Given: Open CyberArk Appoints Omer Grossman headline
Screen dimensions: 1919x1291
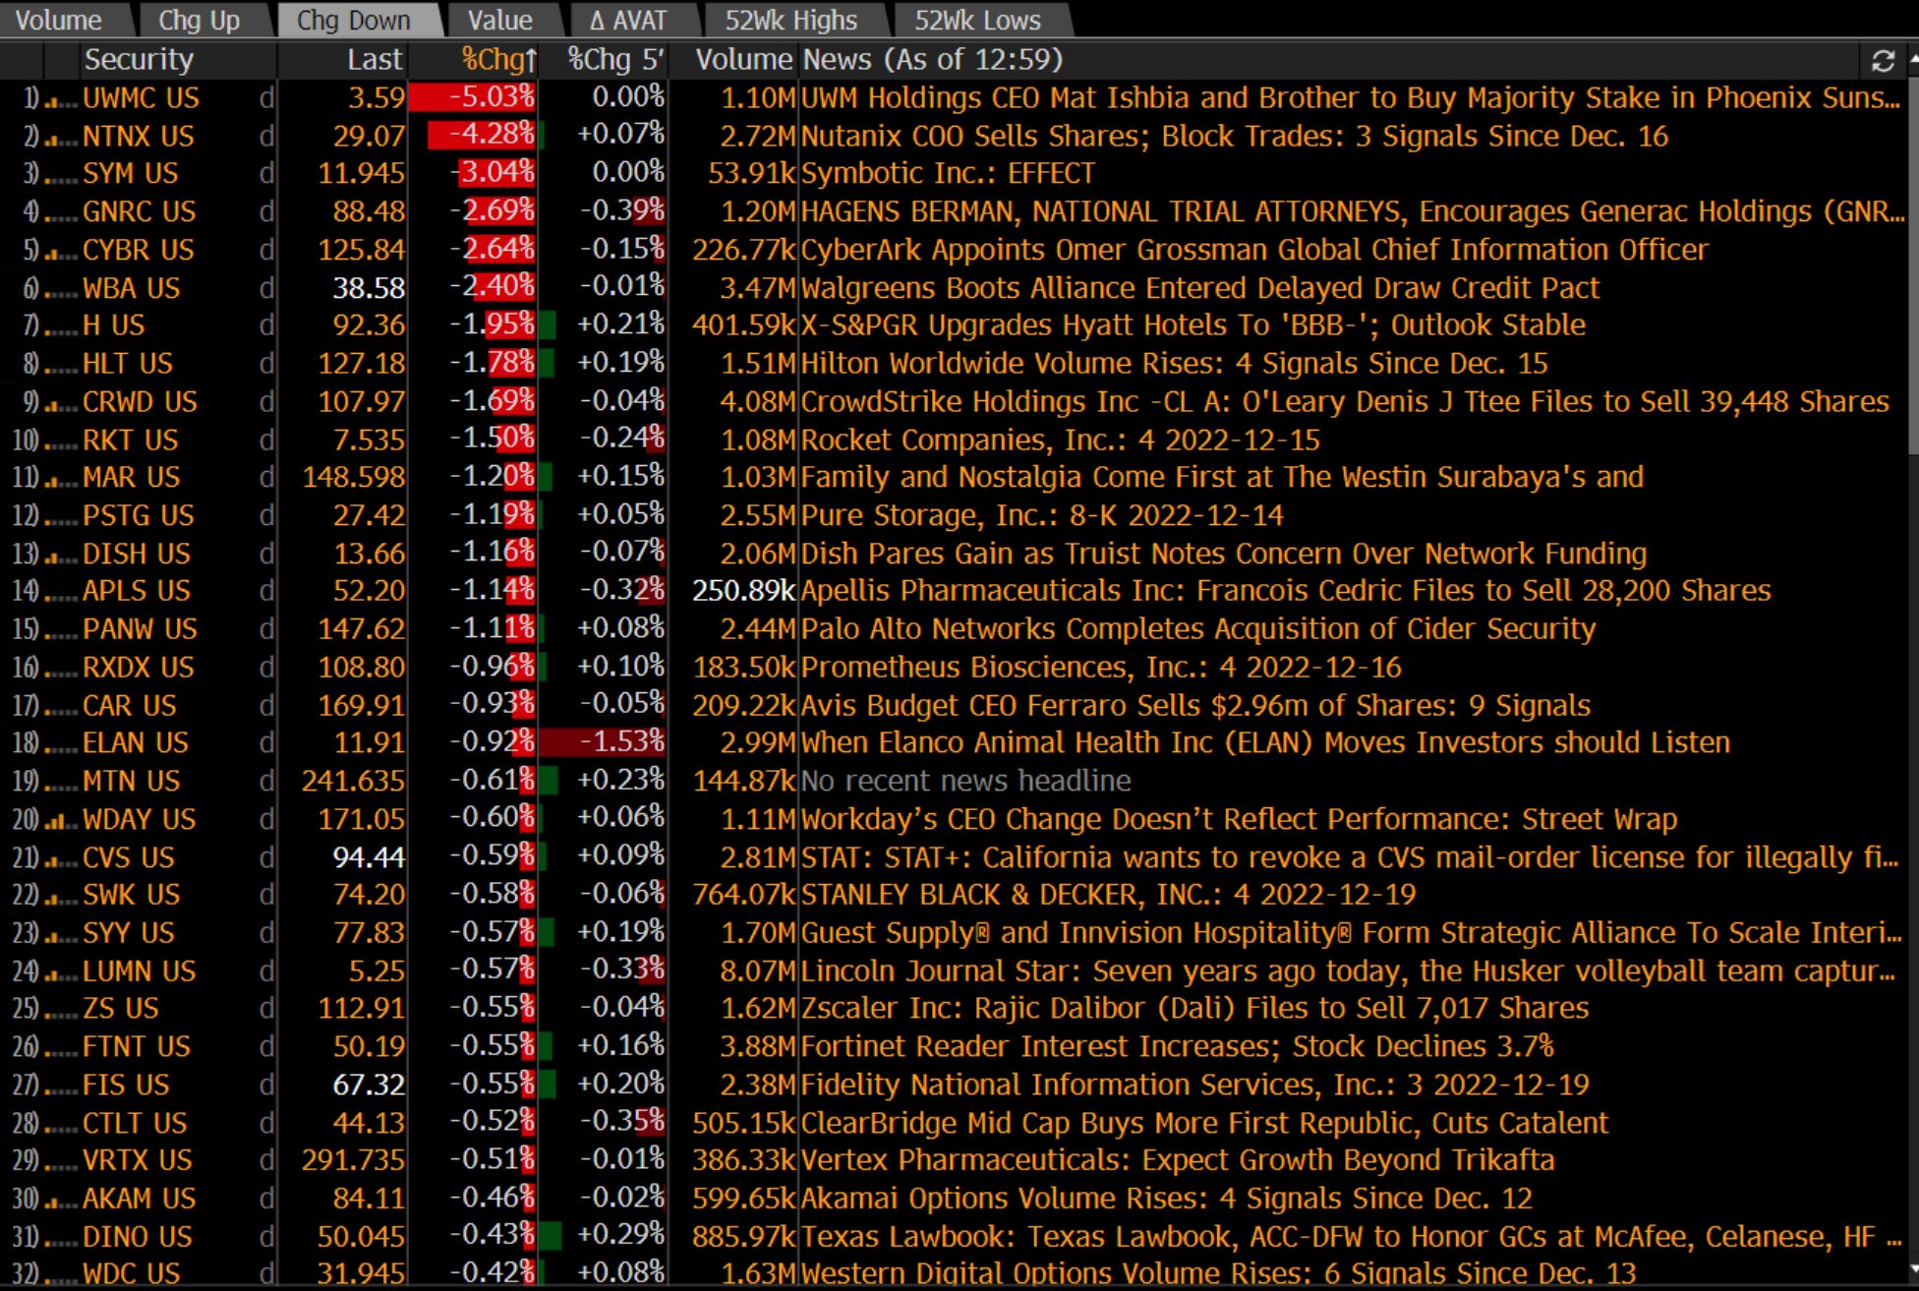Looking at the screenshot, I should [x=1254, y=250].
